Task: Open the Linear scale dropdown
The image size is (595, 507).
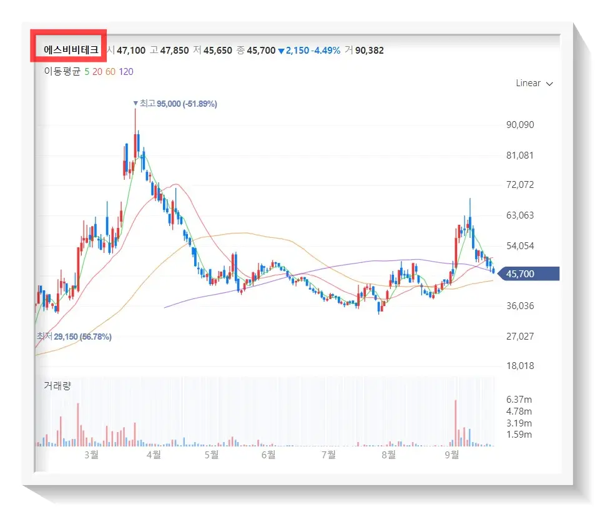Action: [528, 83]
